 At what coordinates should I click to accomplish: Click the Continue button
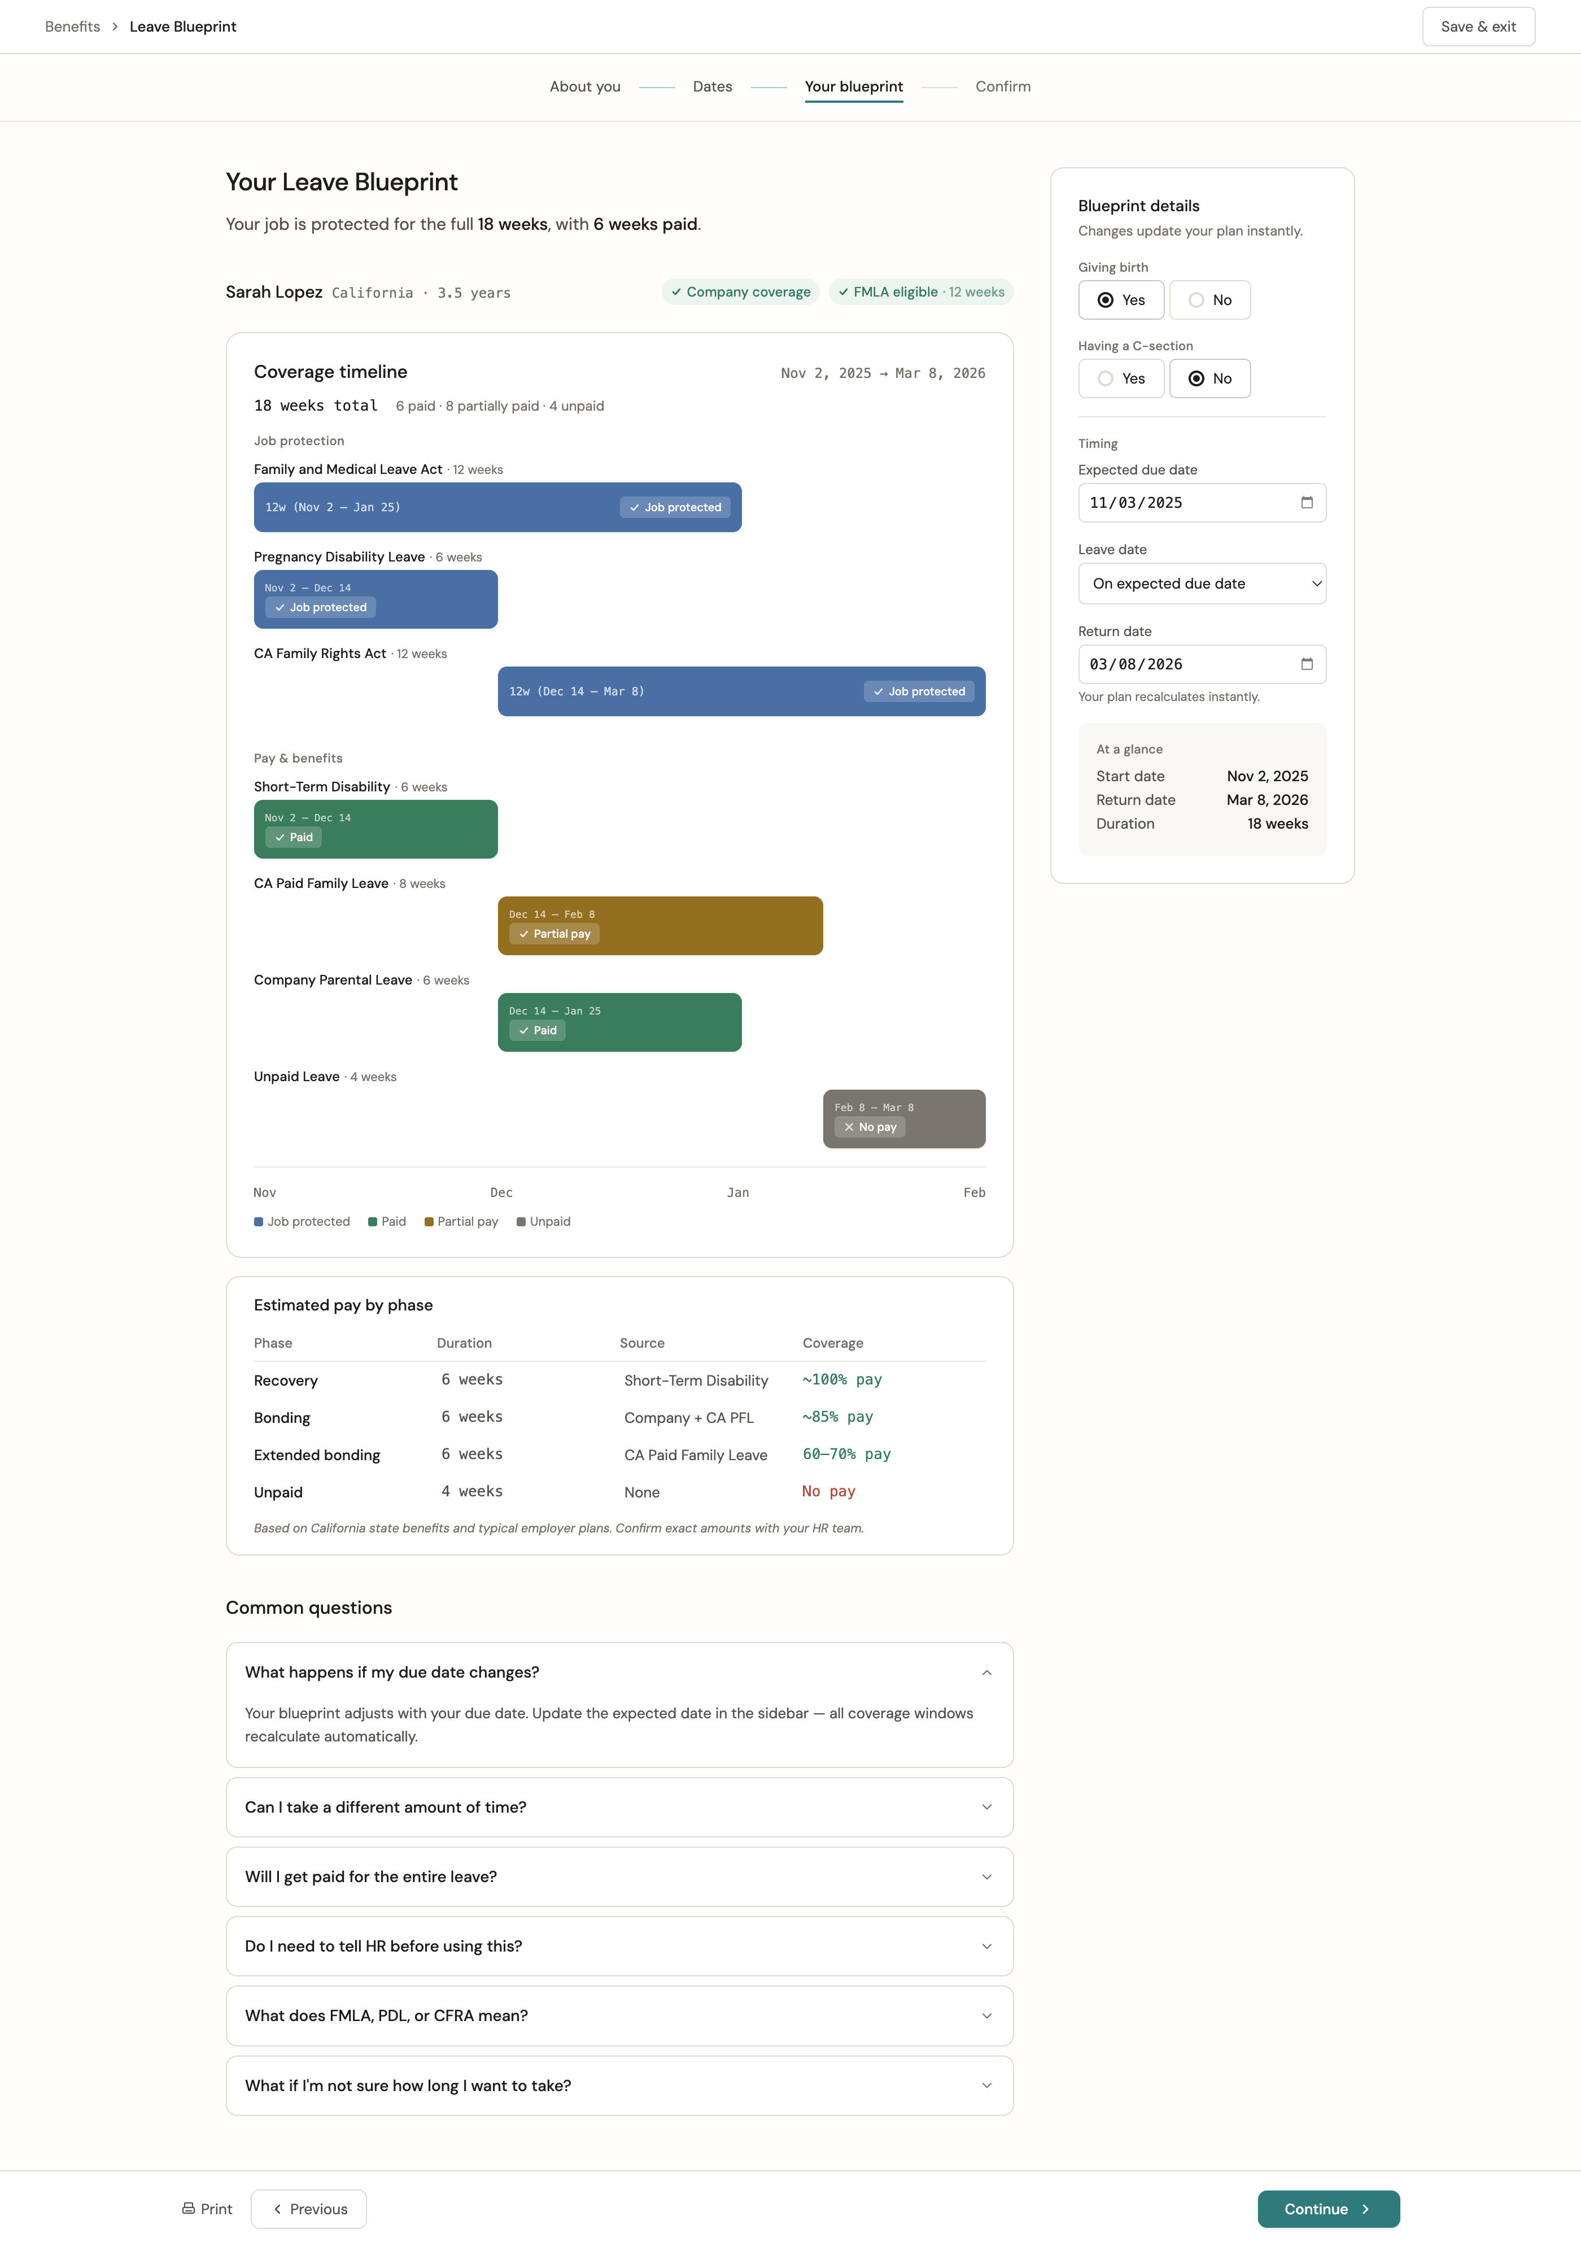(1327, 2209)
